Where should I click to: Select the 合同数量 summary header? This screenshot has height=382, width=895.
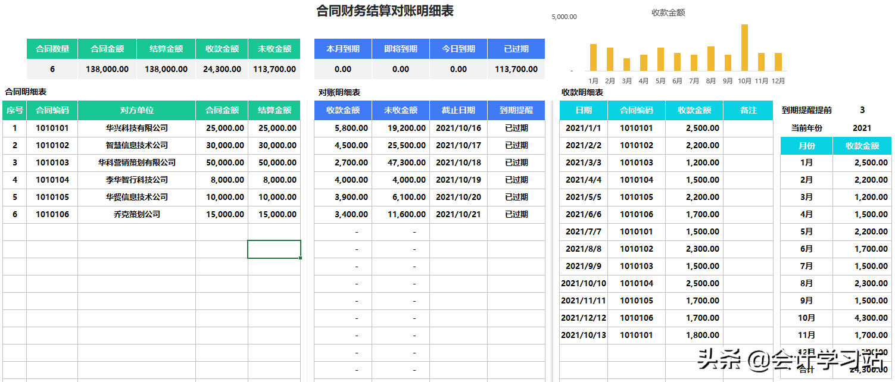[x=52, y=49]
